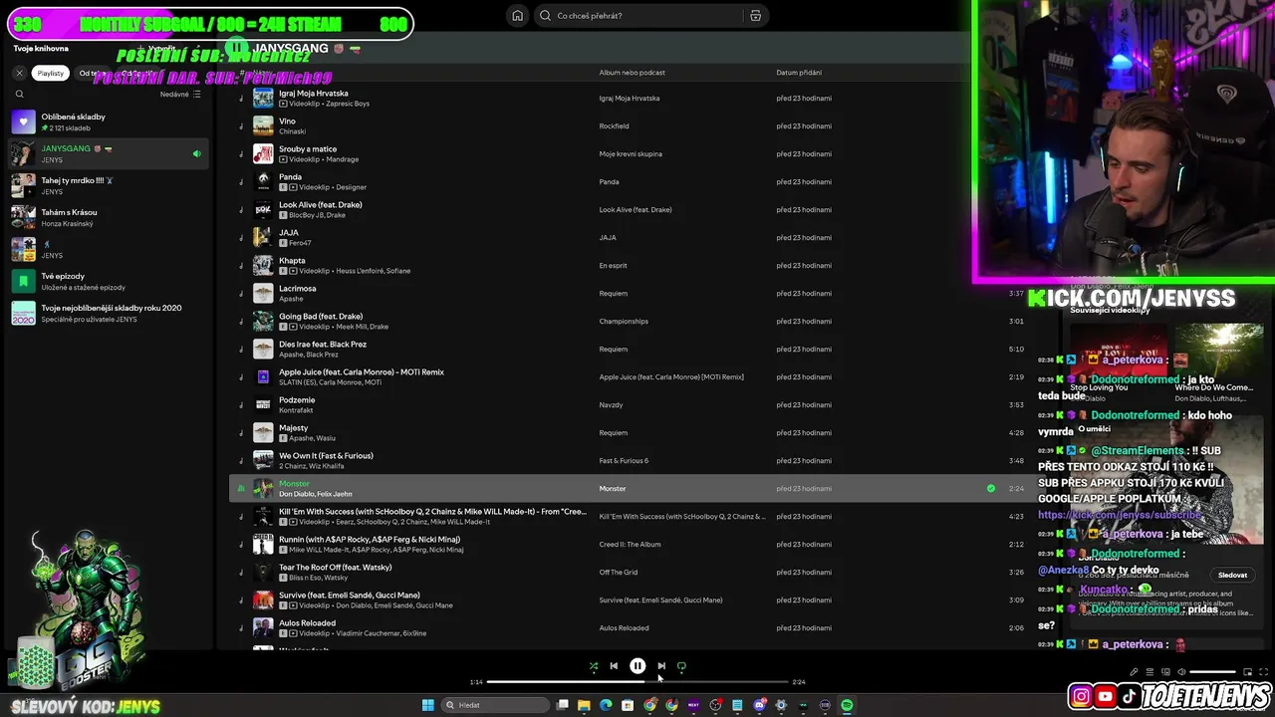1275x717 pixels.
Task: Open the lyrics microphone icon
Action: pyautogui.click(x=1134, y=672)
